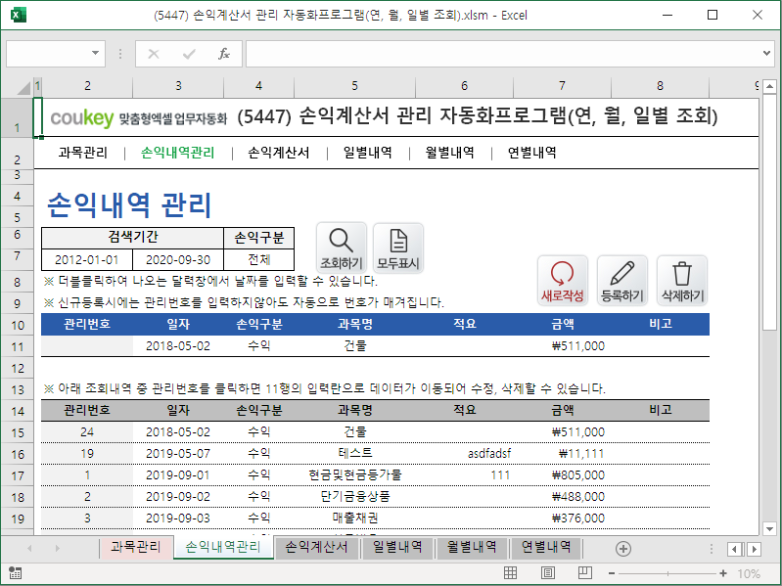Click 관리번호 1 for the 2019-09-01 entry
The width and height of the screenshot is (782, 586).
click(x=87, y=474)
